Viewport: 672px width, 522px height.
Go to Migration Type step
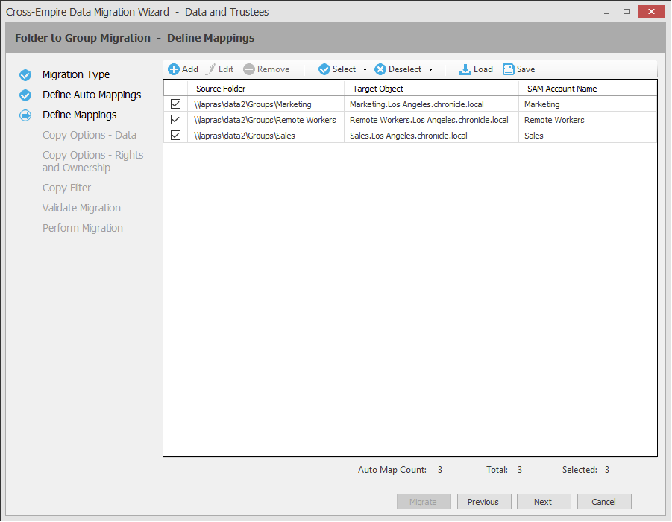pos(76,75)
